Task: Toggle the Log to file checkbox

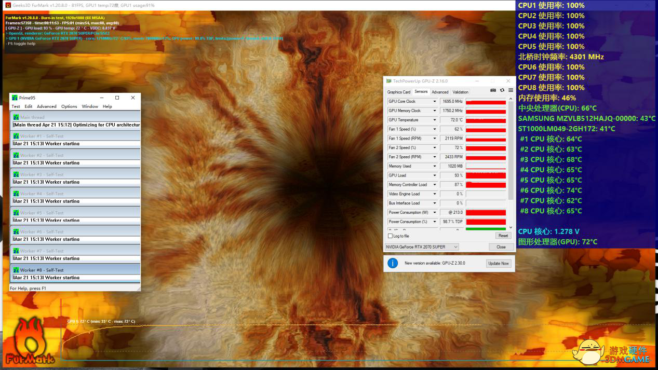Action: [x=391, y=236]
